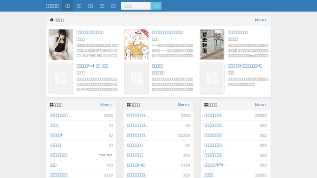Click the grid icon of the left list panel

(x=52, y=105)
